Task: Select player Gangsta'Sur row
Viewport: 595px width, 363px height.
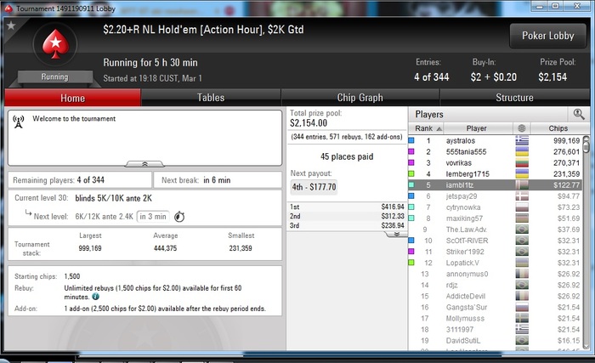Action: tap(496, 307)
